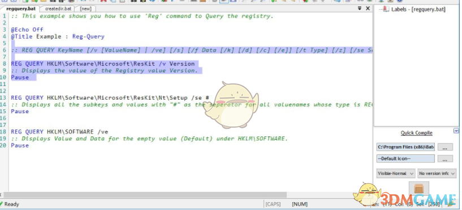This screenshot has height=210, width=462.
Task: Switch to the regquery.bat tab
Action: click(x=20, y=8)
